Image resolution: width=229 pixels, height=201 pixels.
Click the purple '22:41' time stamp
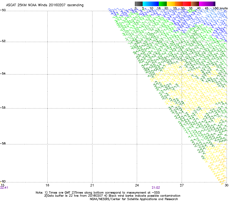click(x=4, y=188)
